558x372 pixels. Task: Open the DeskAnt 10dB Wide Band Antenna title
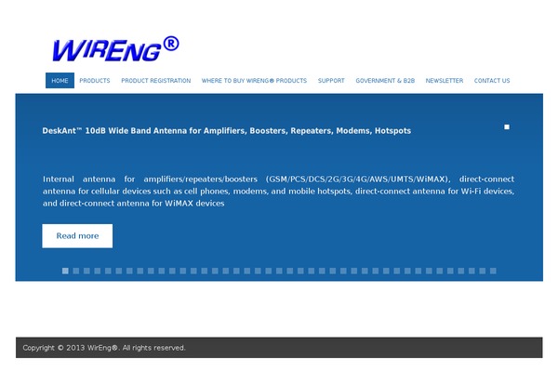click(226, 130)
